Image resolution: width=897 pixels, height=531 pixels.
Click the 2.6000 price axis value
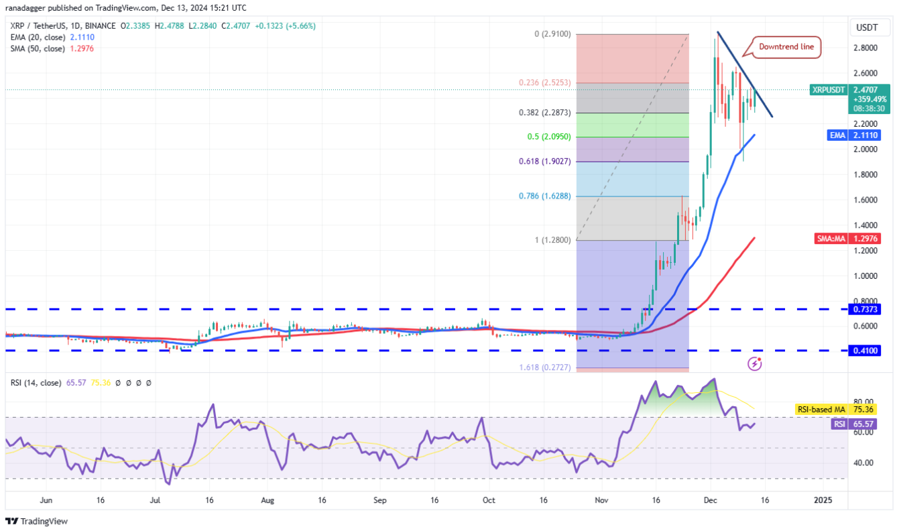865,73
